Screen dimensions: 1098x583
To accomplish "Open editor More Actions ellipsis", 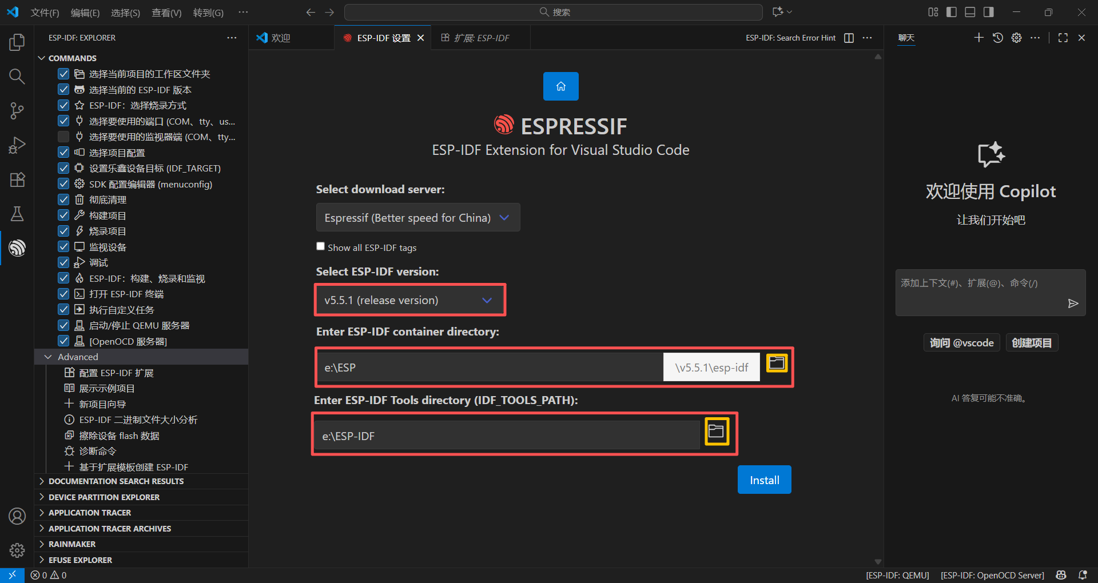I will (x=868, y=38).
